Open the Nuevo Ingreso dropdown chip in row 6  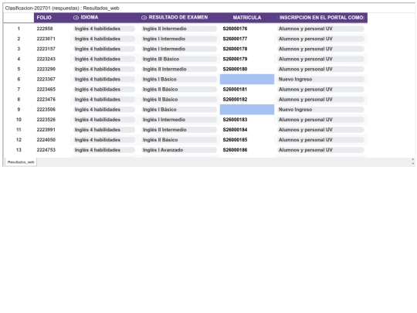[x=320, y=80]
